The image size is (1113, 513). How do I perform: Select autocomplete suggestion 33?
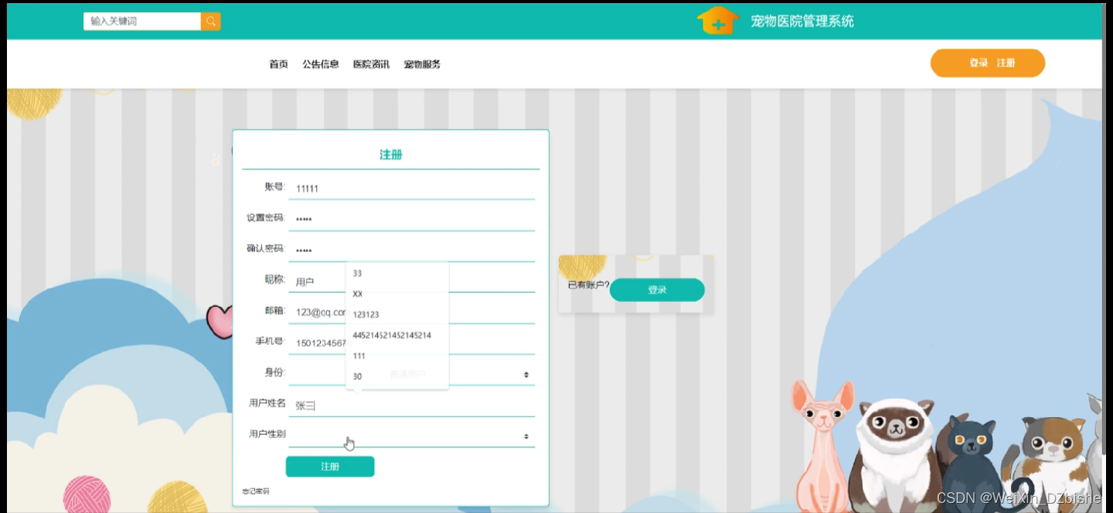tap(397, 273)
